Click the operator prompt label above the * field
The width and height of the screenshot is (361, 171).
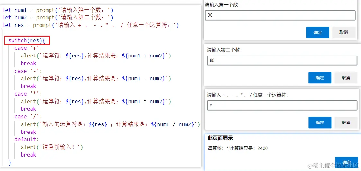248,95
